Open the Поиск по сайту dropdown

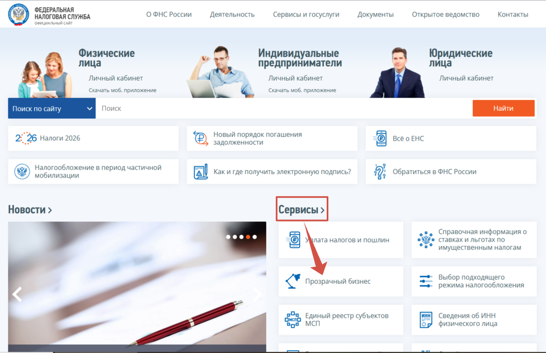coord(51,108)
